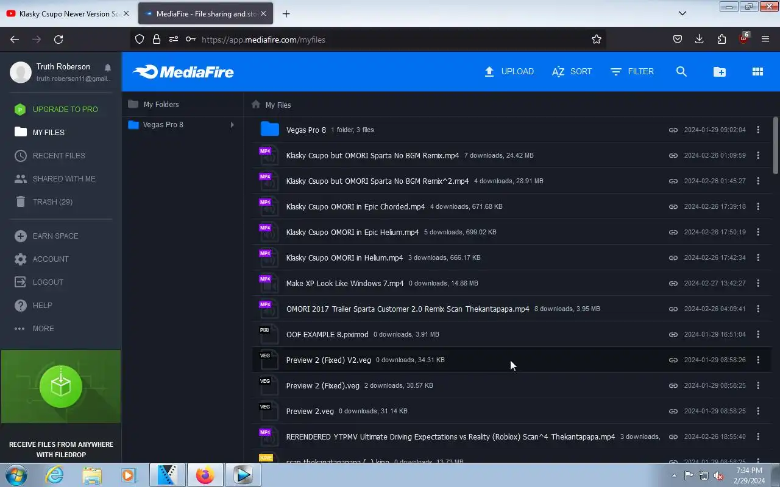Open RECENT FILES in the sidebar
This screenshot has width=780, height=487.
(50, 155)
